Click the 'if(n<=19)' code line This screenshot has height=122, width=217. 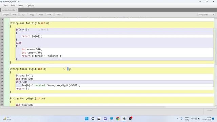[22, 29]
